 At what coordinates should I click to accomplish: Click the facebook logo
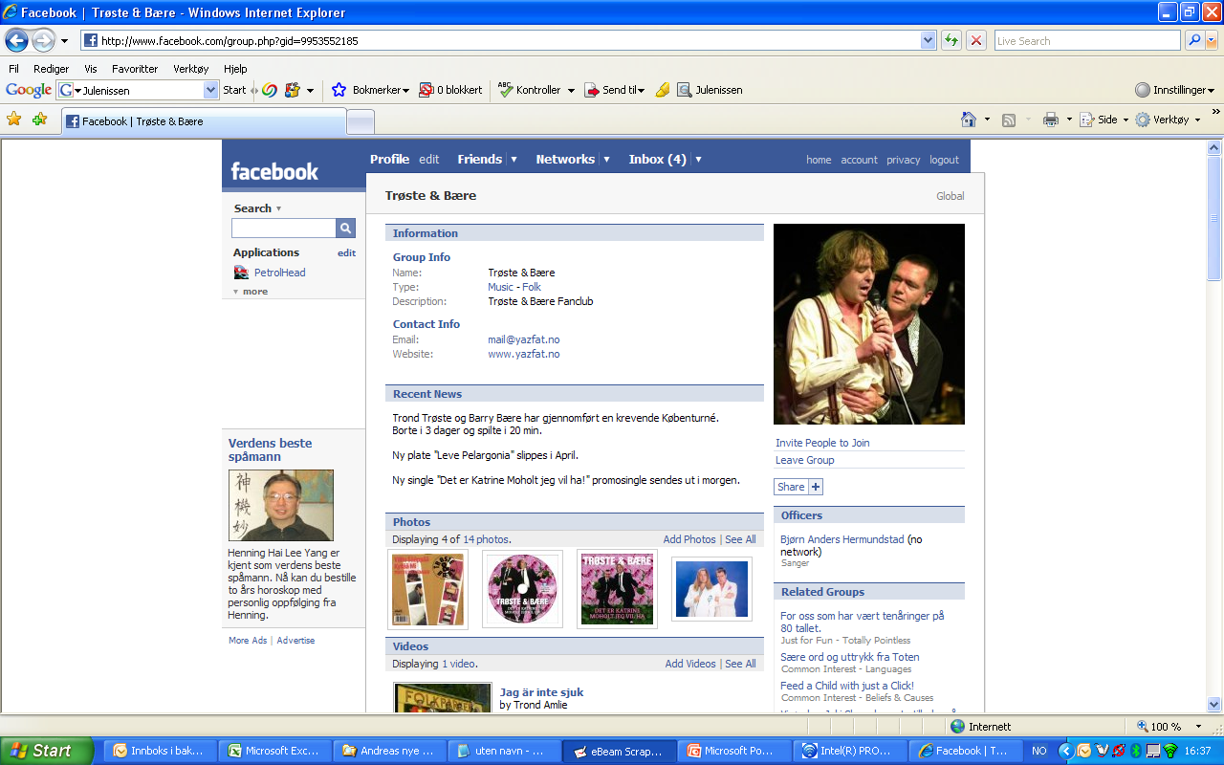[274, 171]
